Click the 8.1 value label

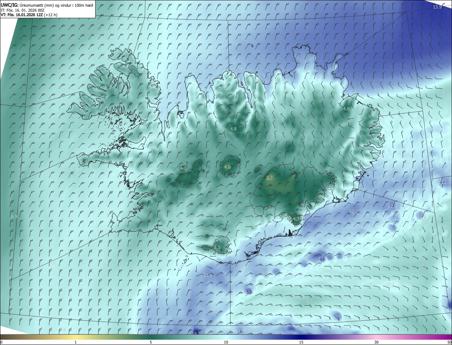coord(309,301)
